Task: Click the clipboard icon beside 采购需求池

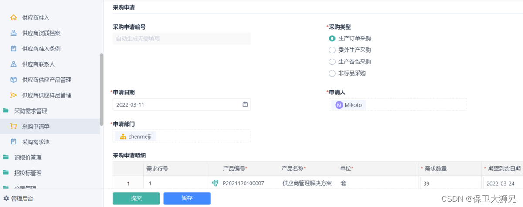Action: tap(14, 142)
